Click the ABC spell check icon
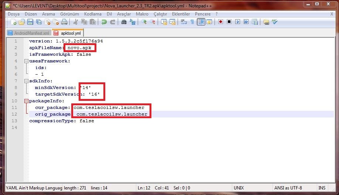339x195 pixels. pos(275,22)
